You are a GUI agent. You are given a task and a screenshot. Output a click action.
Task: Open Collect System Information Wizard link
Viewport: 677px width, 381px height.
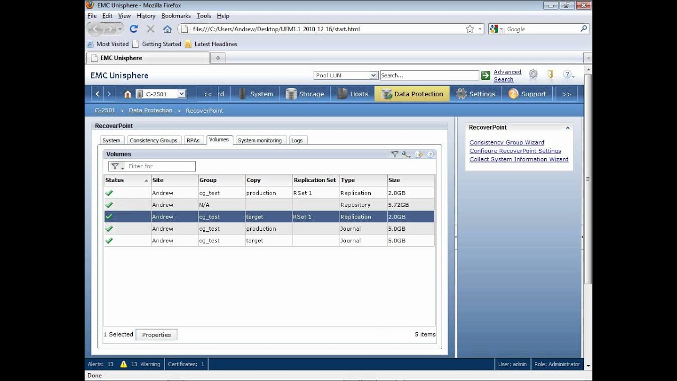(x=519, y=159)
